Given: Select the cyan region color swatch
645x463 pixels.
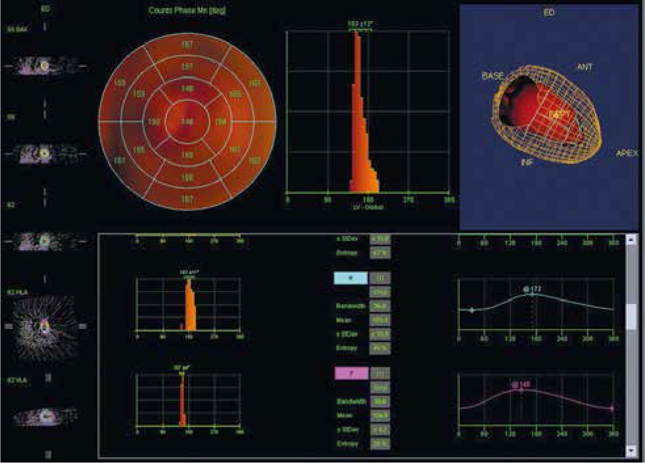Looking at the screenshot, I should click(351, 278).
